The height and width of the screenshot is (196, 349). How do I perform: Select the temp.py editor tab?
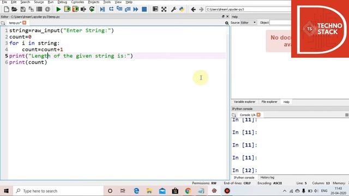click(x=15, y=23)
